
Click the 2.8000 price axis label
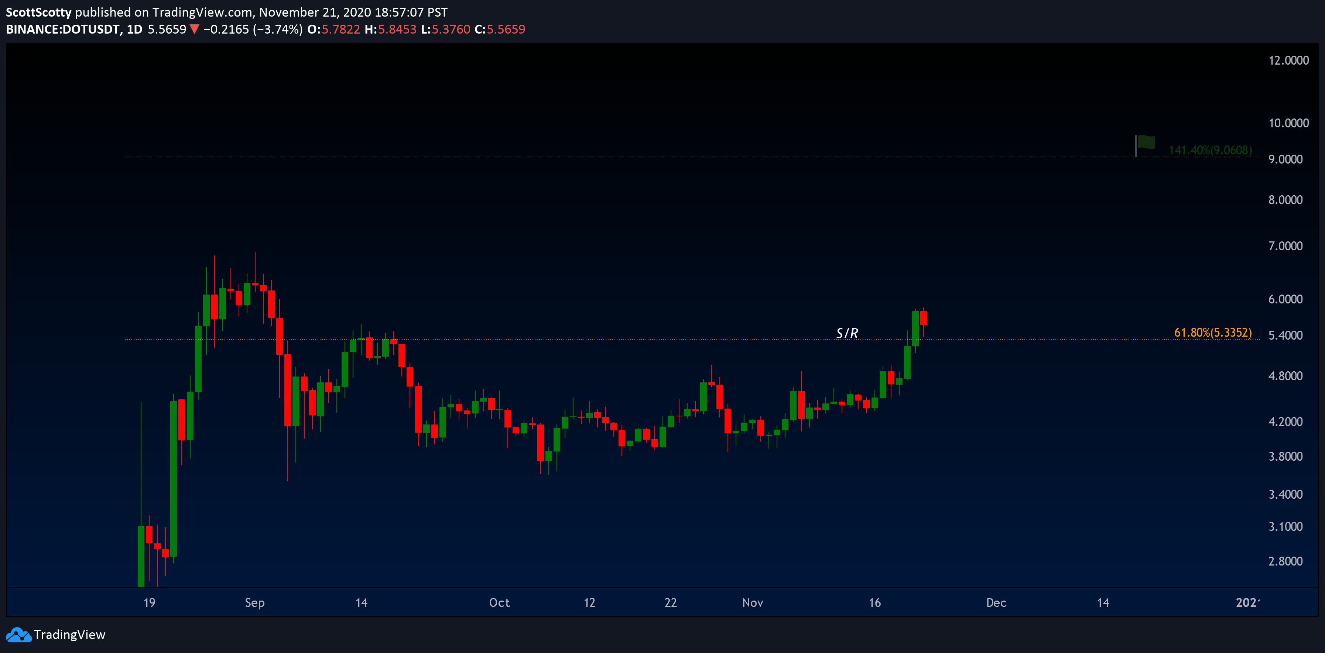[x=1285, y=561]
